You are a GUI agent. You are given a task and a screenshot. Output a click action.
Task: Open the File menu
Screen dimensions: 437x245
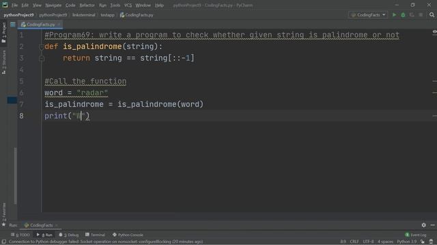pyautogui.click(x=14, y=5)
